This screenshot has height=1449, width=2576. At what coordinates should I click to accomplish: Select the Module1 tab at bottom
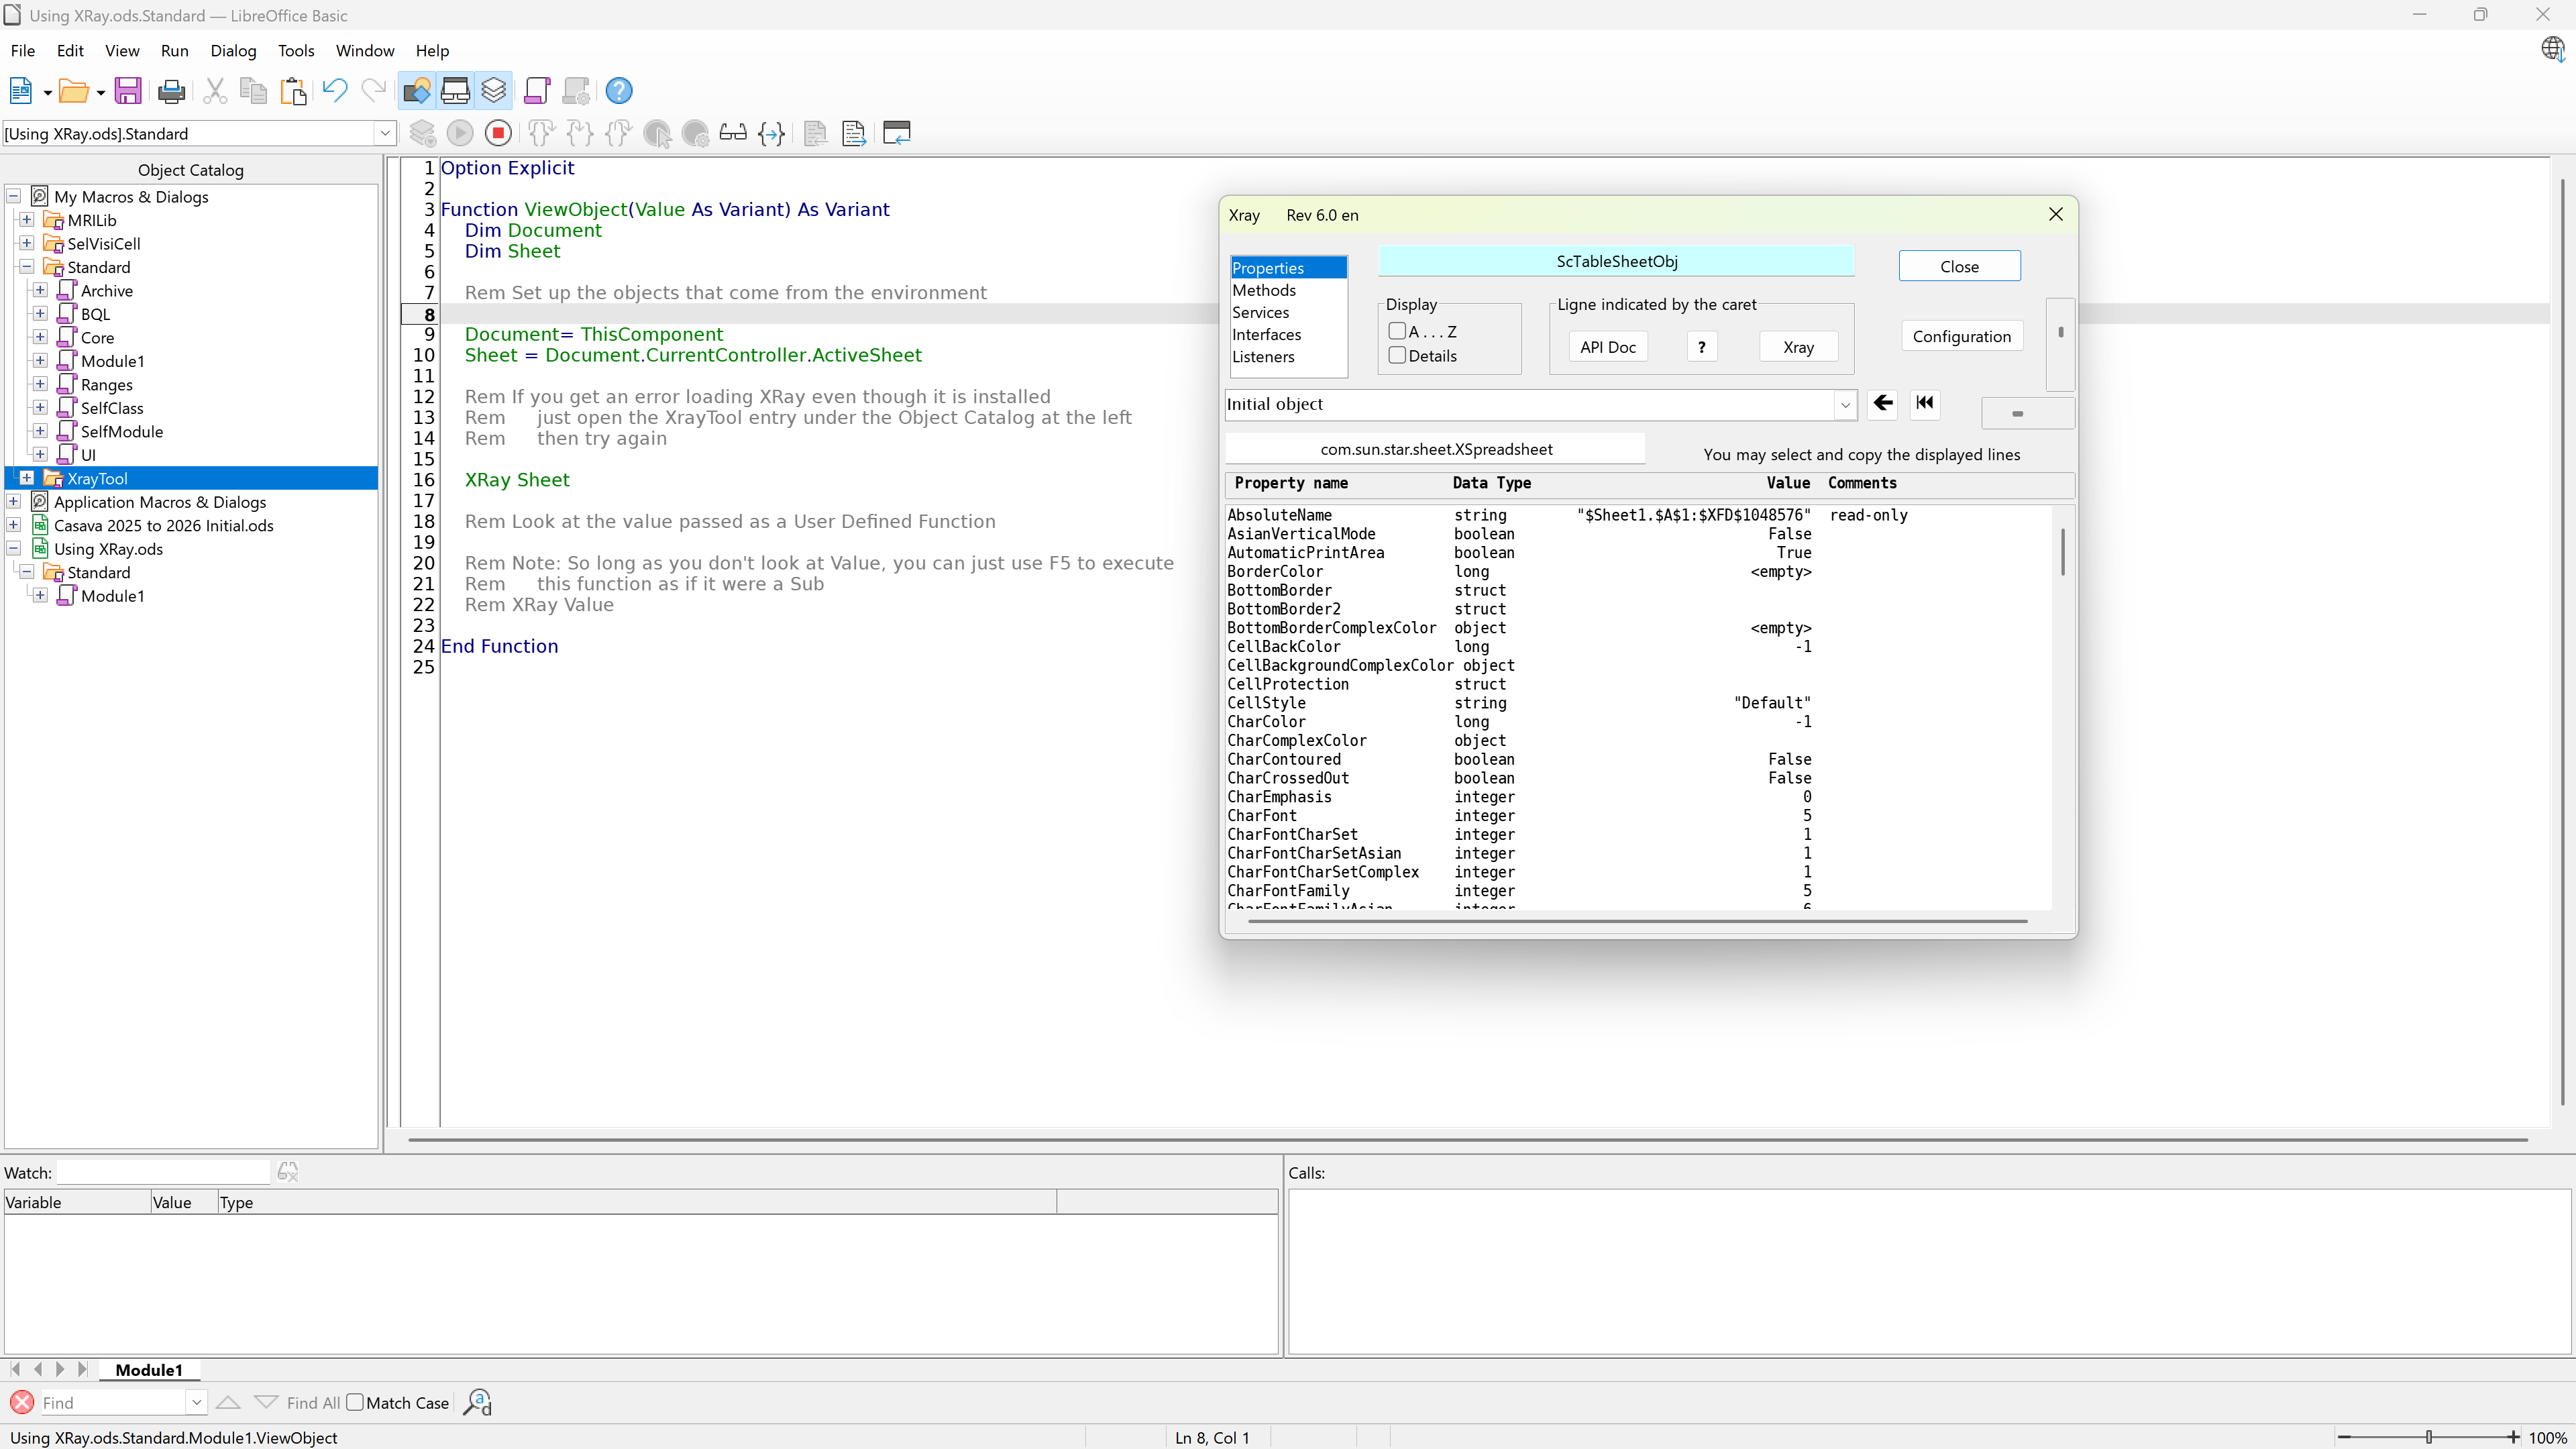pyautogui.click(x=149, y=1369)
